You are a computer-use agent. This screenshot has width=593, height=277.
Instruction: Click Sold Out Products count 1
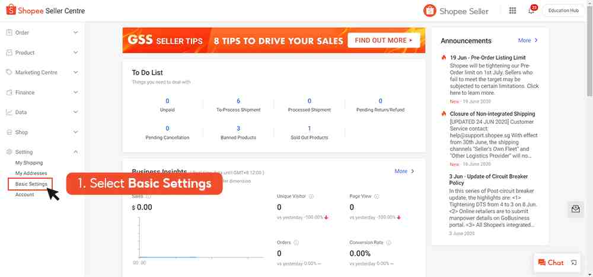(x=310, y=128)
